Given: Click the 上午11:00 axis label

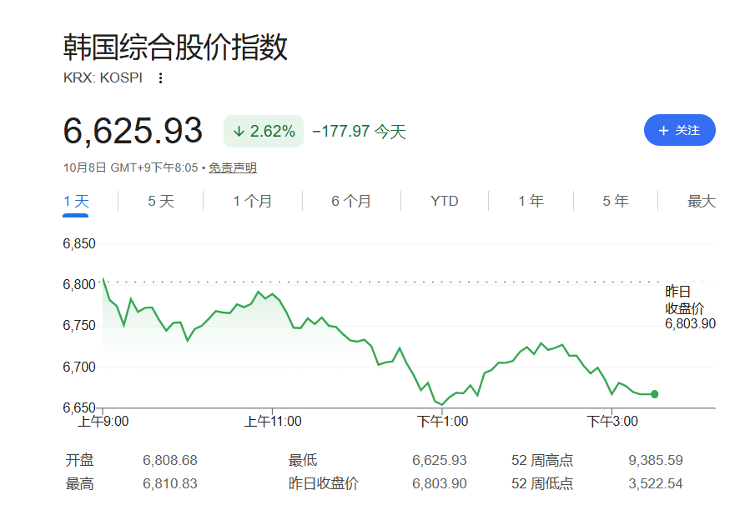Looking at the screenshot, I should pyautogui.click(x=273, y=421).
